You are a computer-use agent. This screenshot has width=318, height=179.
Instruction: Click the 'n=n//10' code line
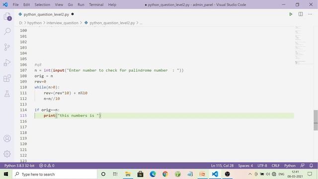coord(52,98)
